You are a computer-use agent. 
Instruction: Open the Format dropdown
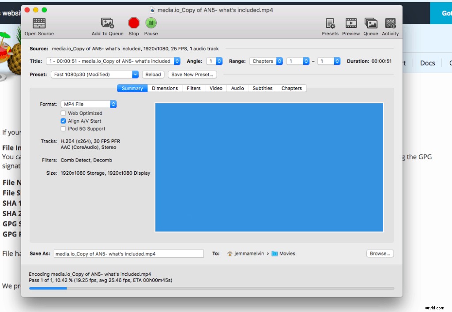pyautogui.click(x=88, y=104)
